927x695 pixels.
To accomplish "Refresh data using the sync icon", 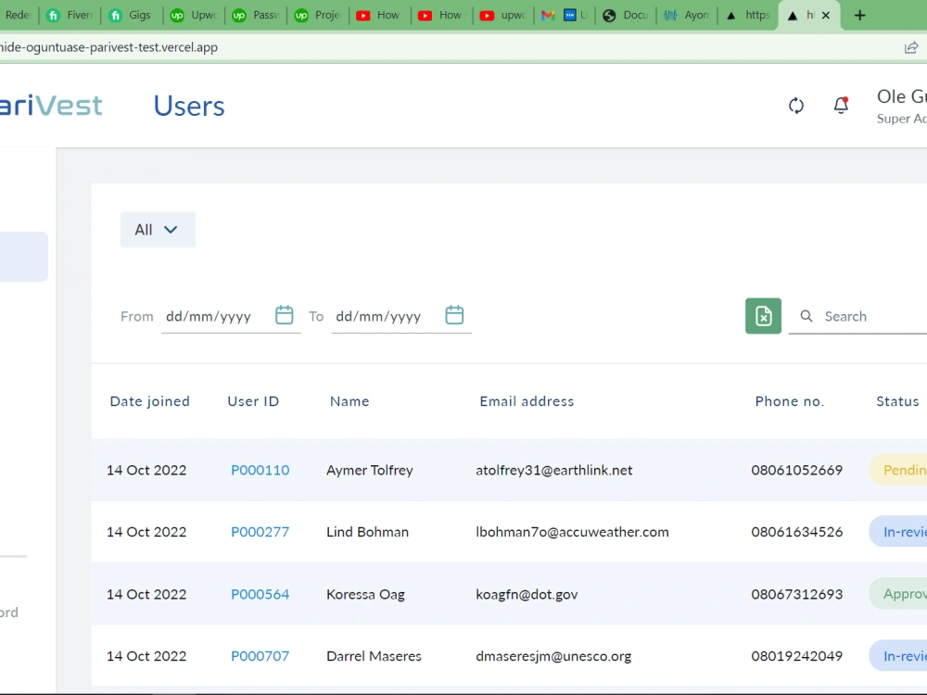I will tap(795, 106).
